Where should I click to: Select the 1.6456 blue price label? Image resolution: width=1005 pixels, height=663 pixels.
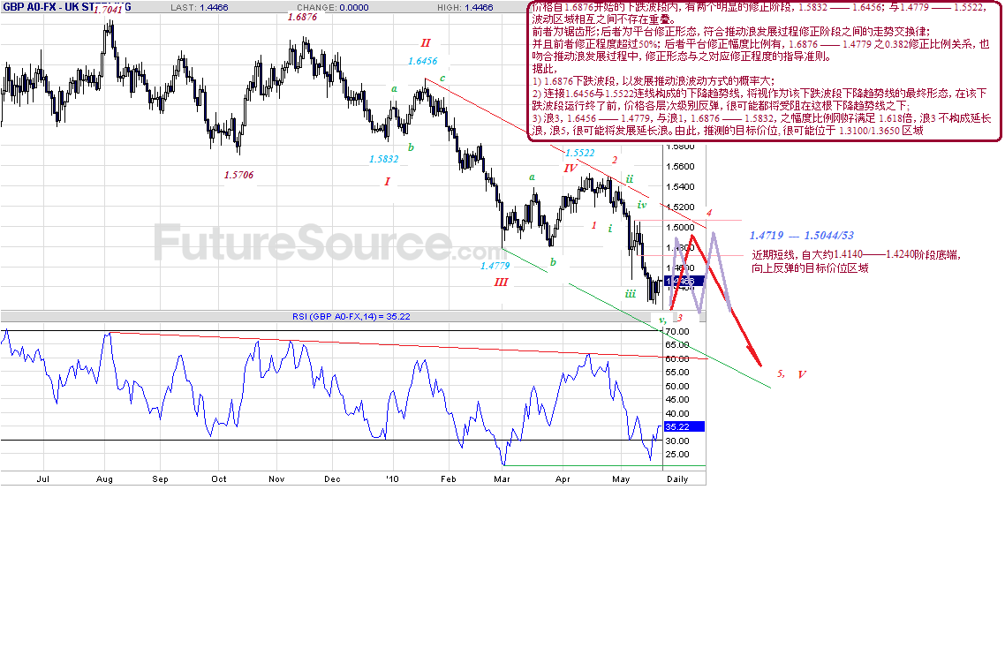[423, 61]
